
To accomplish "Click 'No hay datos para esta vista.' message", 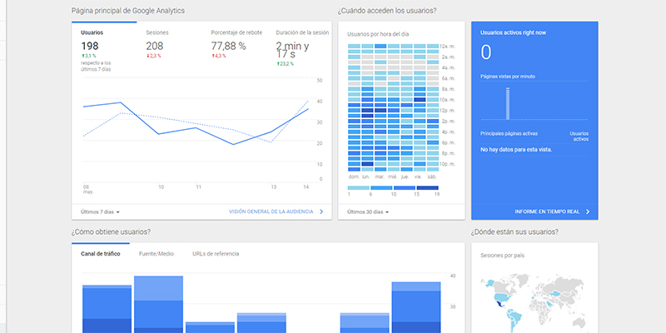I will (516, 150).
